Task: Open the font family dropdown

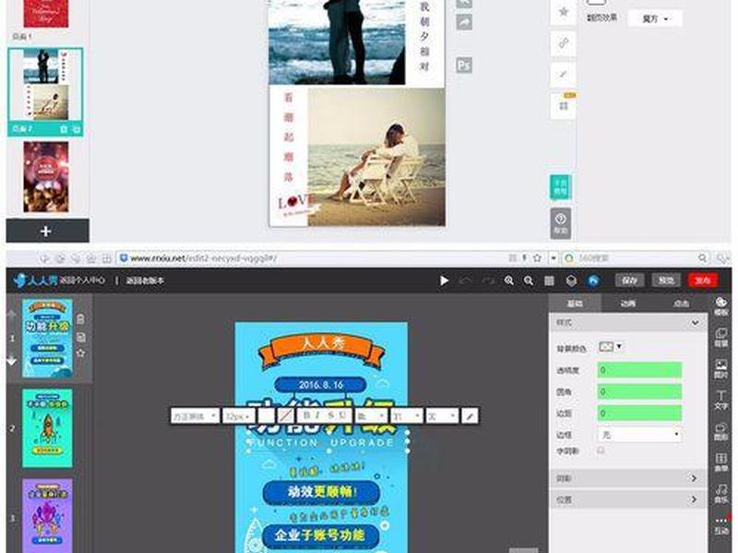Action: 195,416
